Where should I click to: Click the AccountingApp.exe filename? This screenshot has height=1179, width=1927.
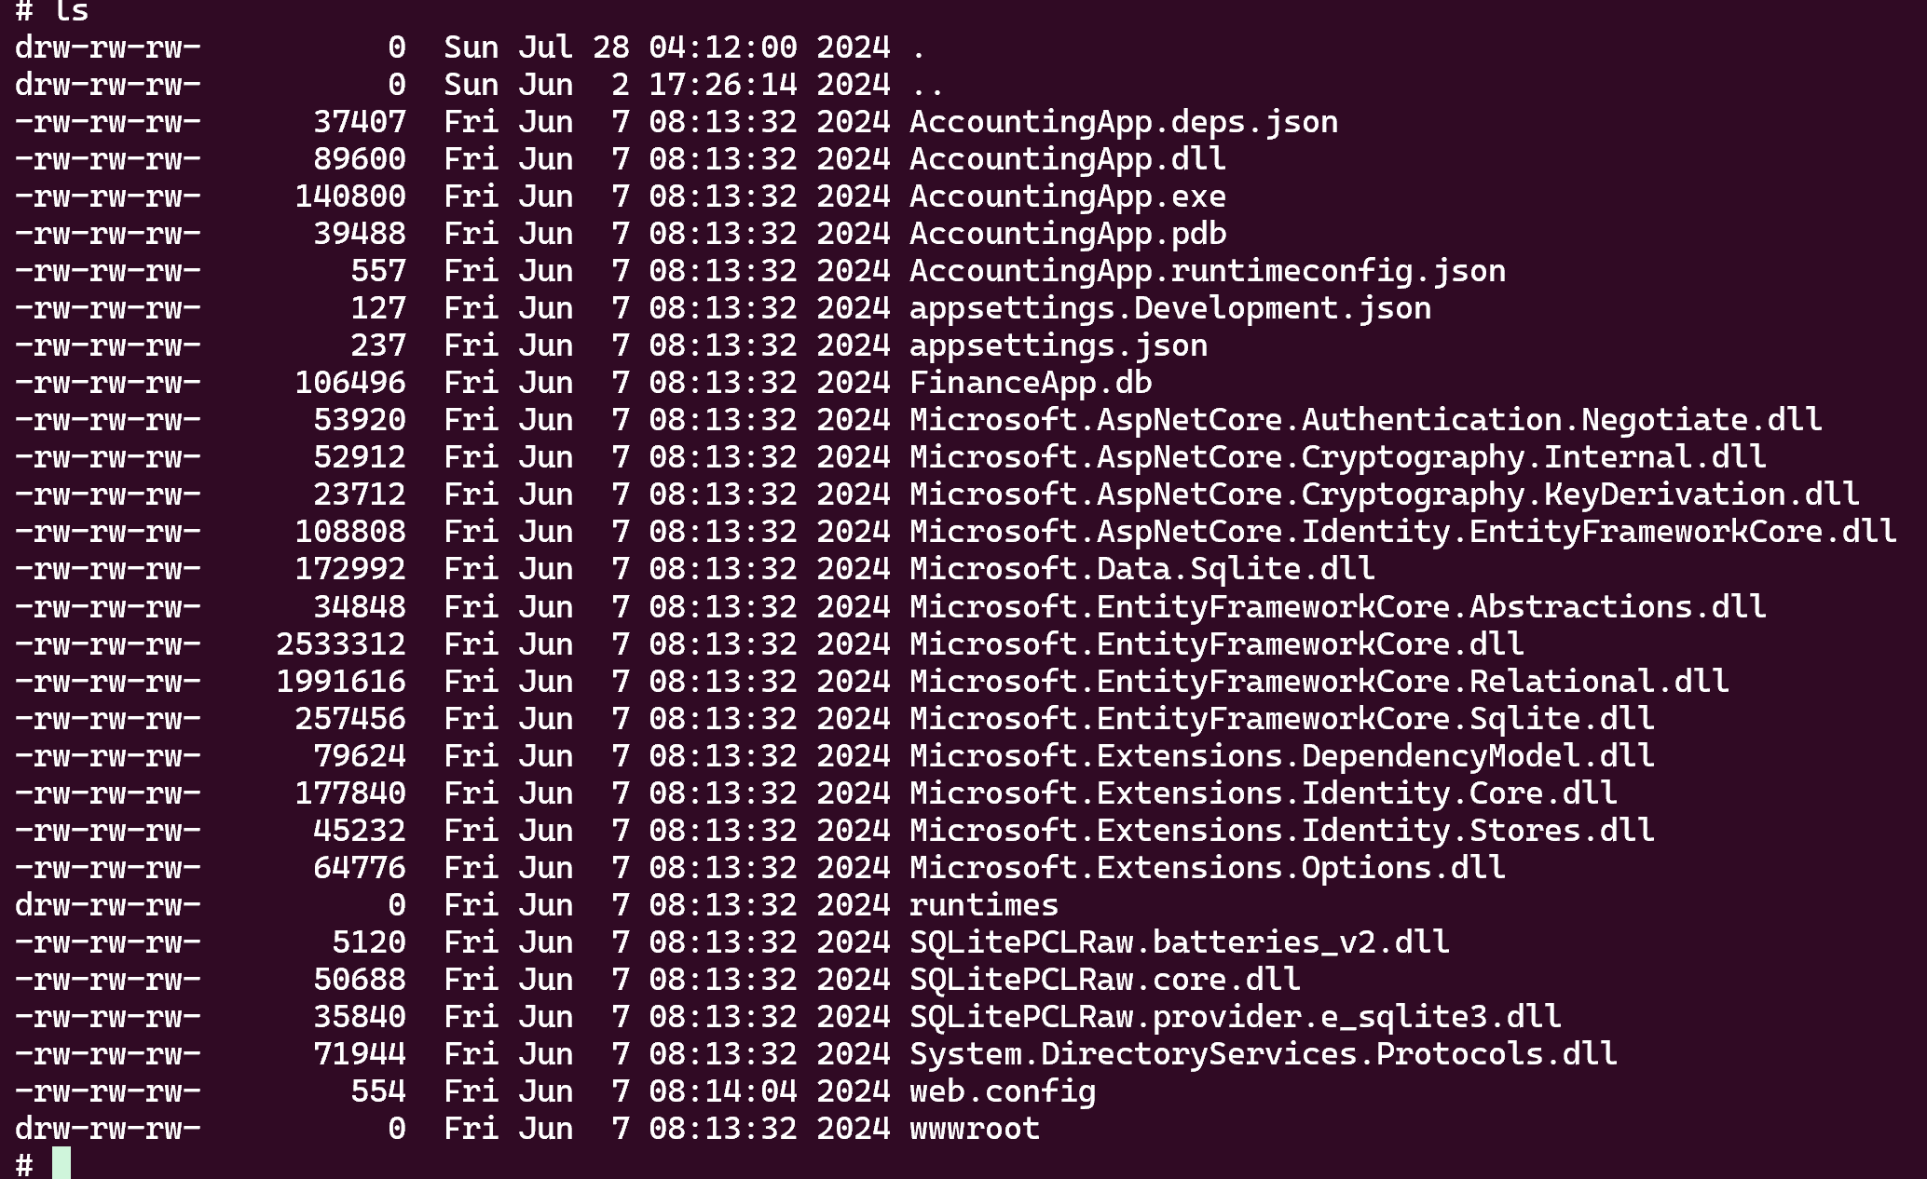(x=1068, y=196)
